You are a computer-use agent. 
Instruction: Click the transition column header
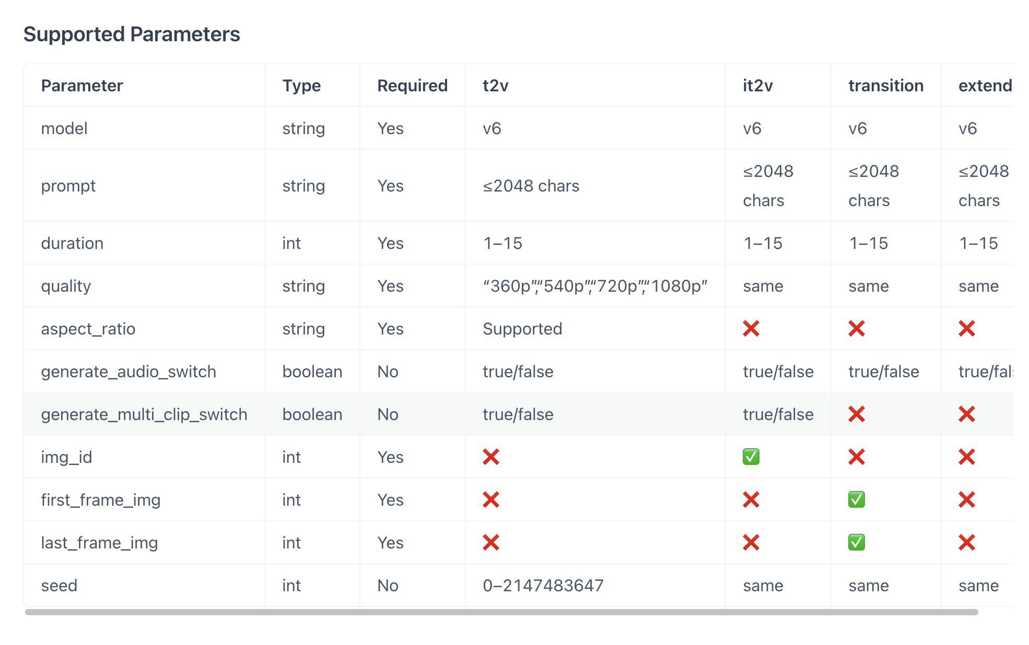point(885,86)
